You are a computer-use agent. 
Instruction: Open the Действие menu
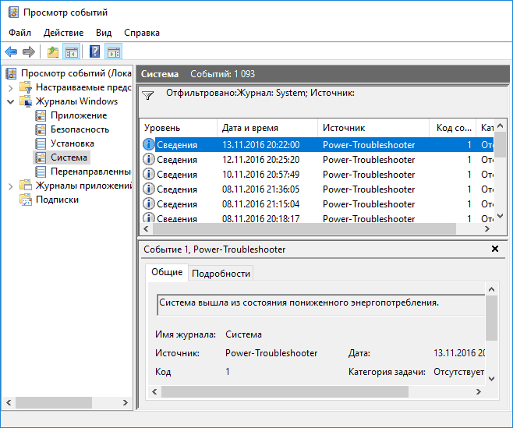click(x=63, y=33)
